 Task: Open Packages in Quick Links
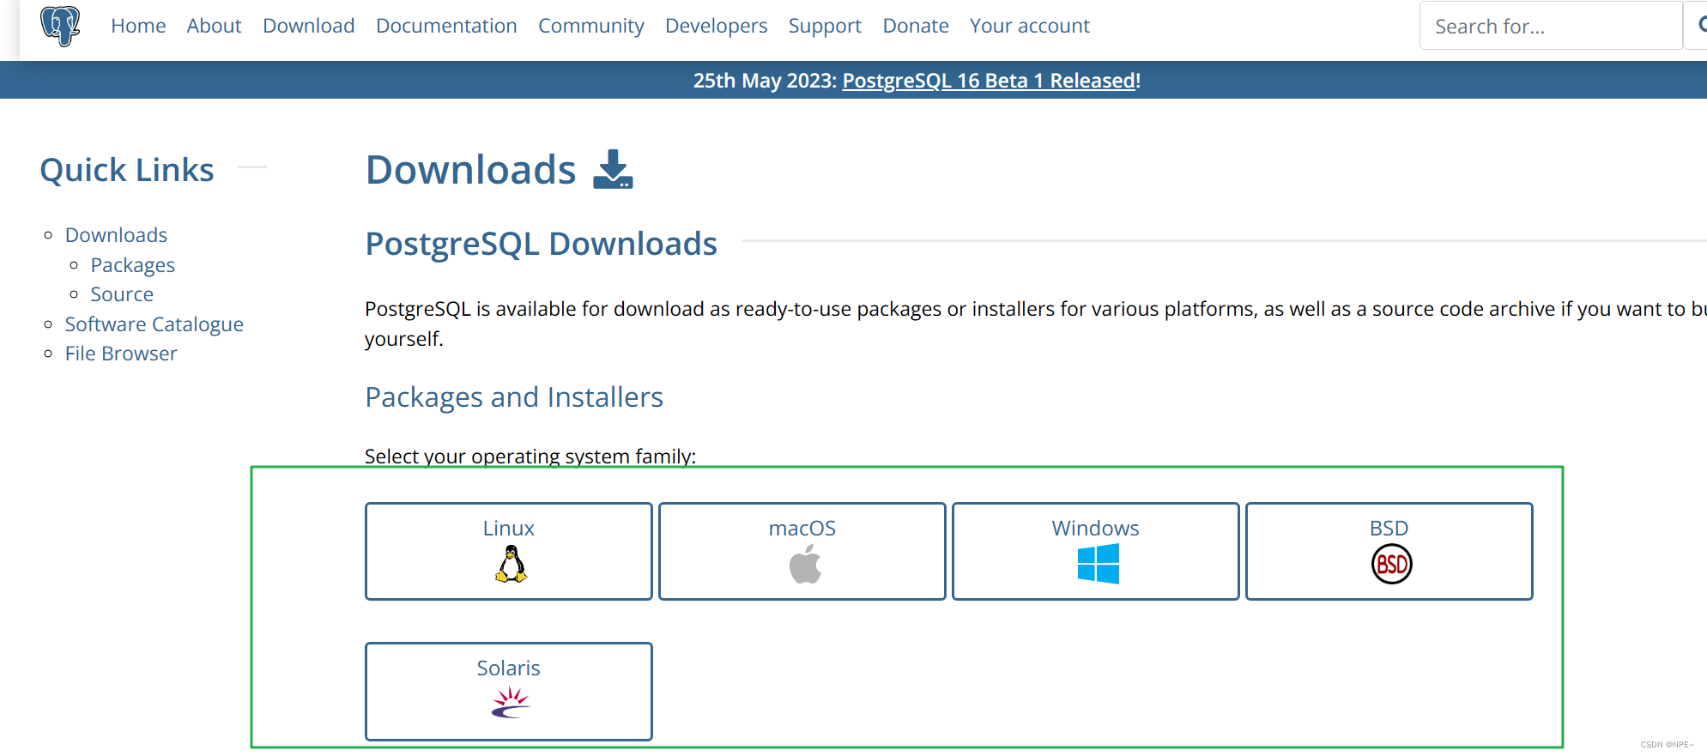133,265
